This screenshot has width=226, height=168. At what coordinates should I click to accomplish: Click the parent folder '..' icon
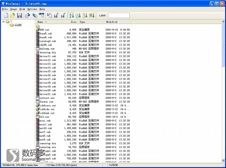click(38, 26)
